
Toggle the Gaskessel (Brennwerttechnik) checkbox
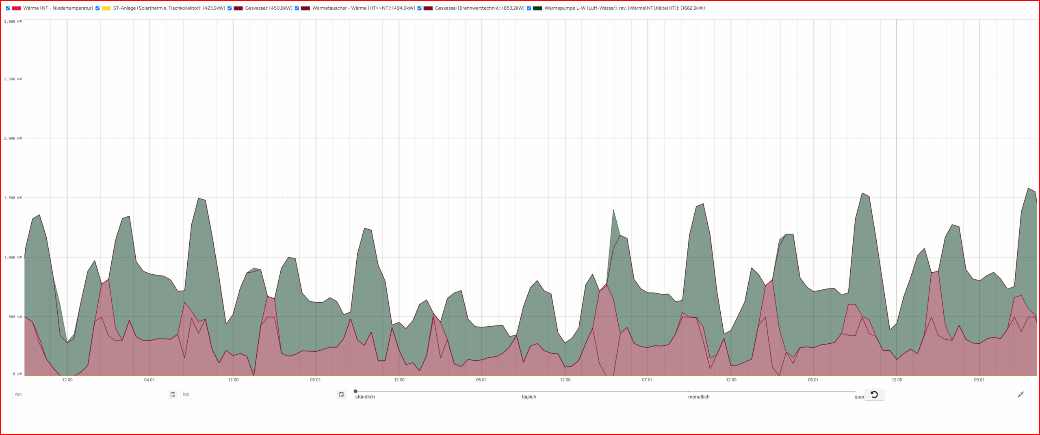click(420, 8)
